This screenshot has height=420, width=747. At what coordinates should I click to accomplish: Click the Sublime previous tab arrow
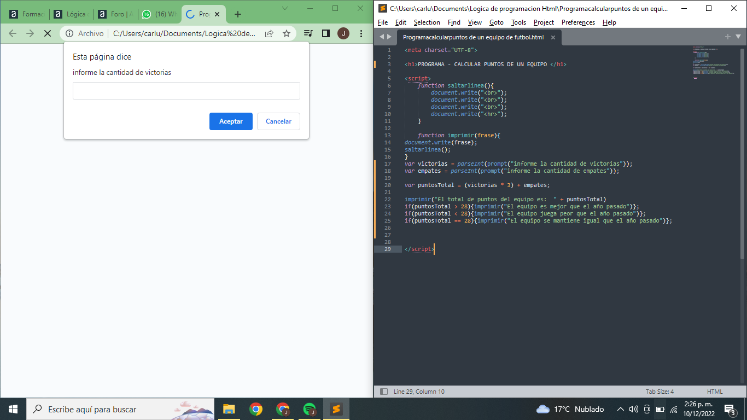pos(382,37)
